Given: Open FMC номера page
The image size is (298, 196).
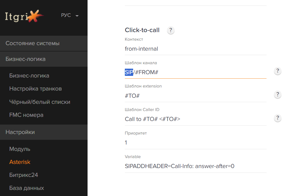Looking at the screenshot, I should click(x=27, y=115).
